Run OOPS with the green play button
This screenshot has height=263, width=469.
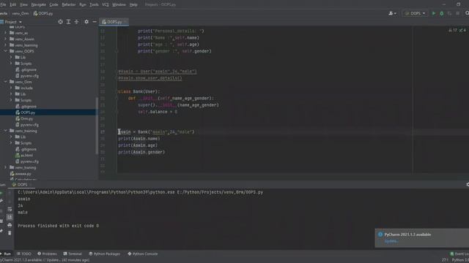point(433,13)
